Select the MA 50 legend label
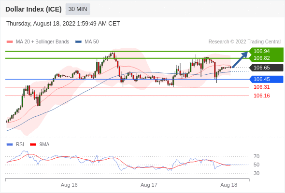Viewport: 285px width, 193px height. tap(92, 42)
